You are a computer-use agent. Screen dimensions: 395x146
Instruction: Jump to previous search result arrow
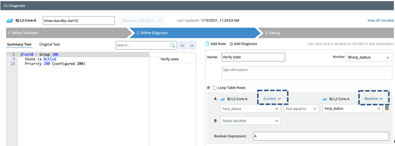tap(192, 46)
